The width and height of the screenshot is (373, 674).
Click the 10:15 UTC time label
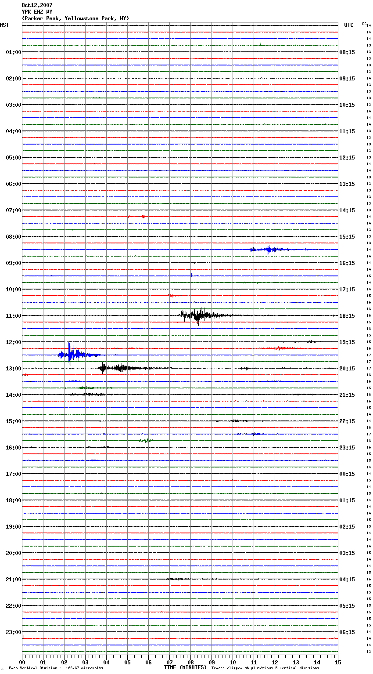(347, 105)
